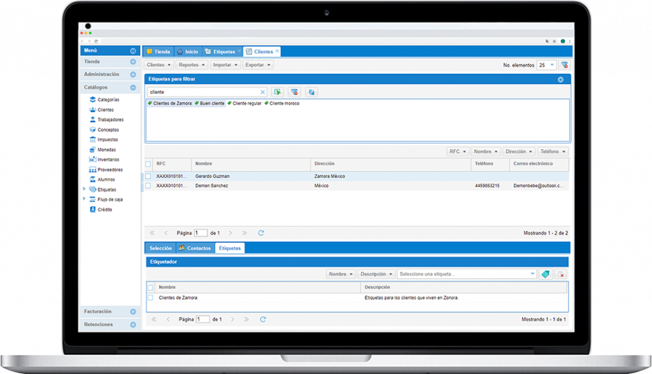Screen dimensions: 652x374
Task: Switch to the Inicio tab
Action: tap(187, 52)
